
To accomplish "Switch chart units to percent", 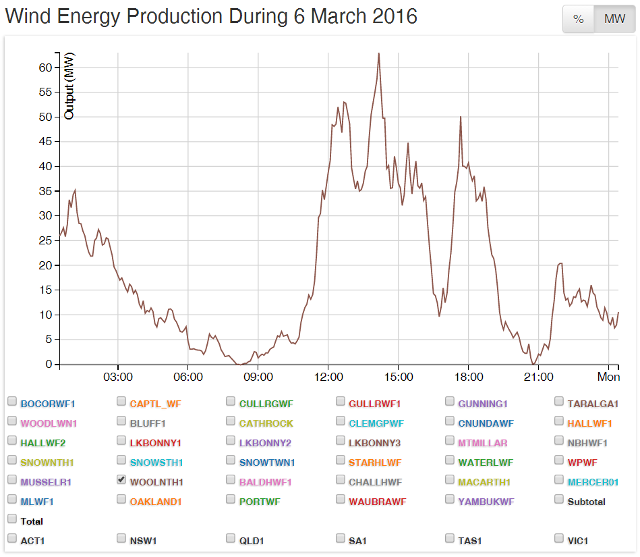I will [x=578, y=20].
